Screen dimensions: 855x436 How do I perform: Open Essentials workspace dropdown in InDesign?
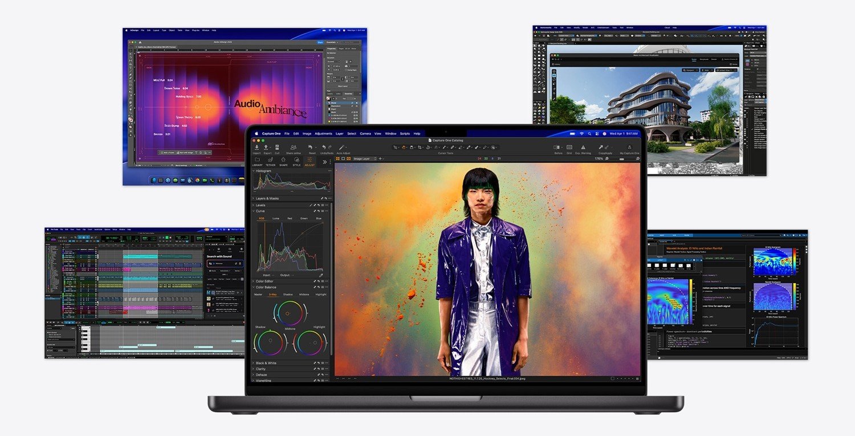(333, 42)
